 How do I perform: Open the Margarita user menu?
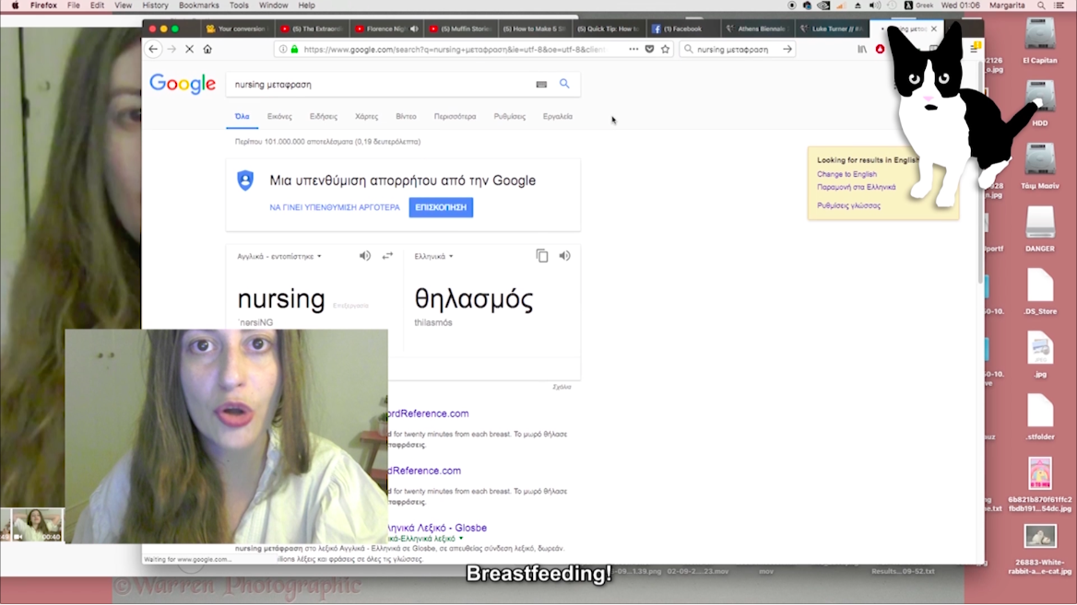[x=1006, y=6]
